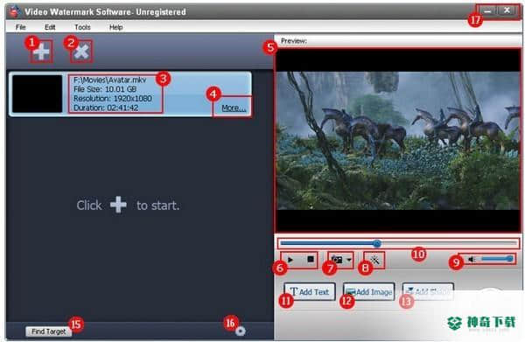Viewport: 525px width, 342px height.
Task: Open the Tools menu
Action: coord(82,27)
